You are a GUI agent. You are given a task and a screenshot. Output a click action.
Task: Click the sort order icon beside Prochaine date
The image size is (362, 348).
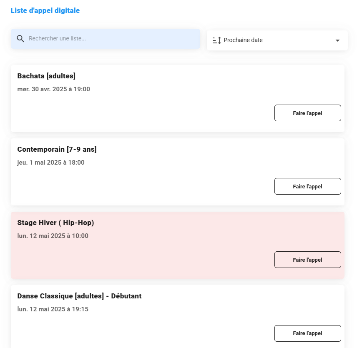(x=217, y=40)
